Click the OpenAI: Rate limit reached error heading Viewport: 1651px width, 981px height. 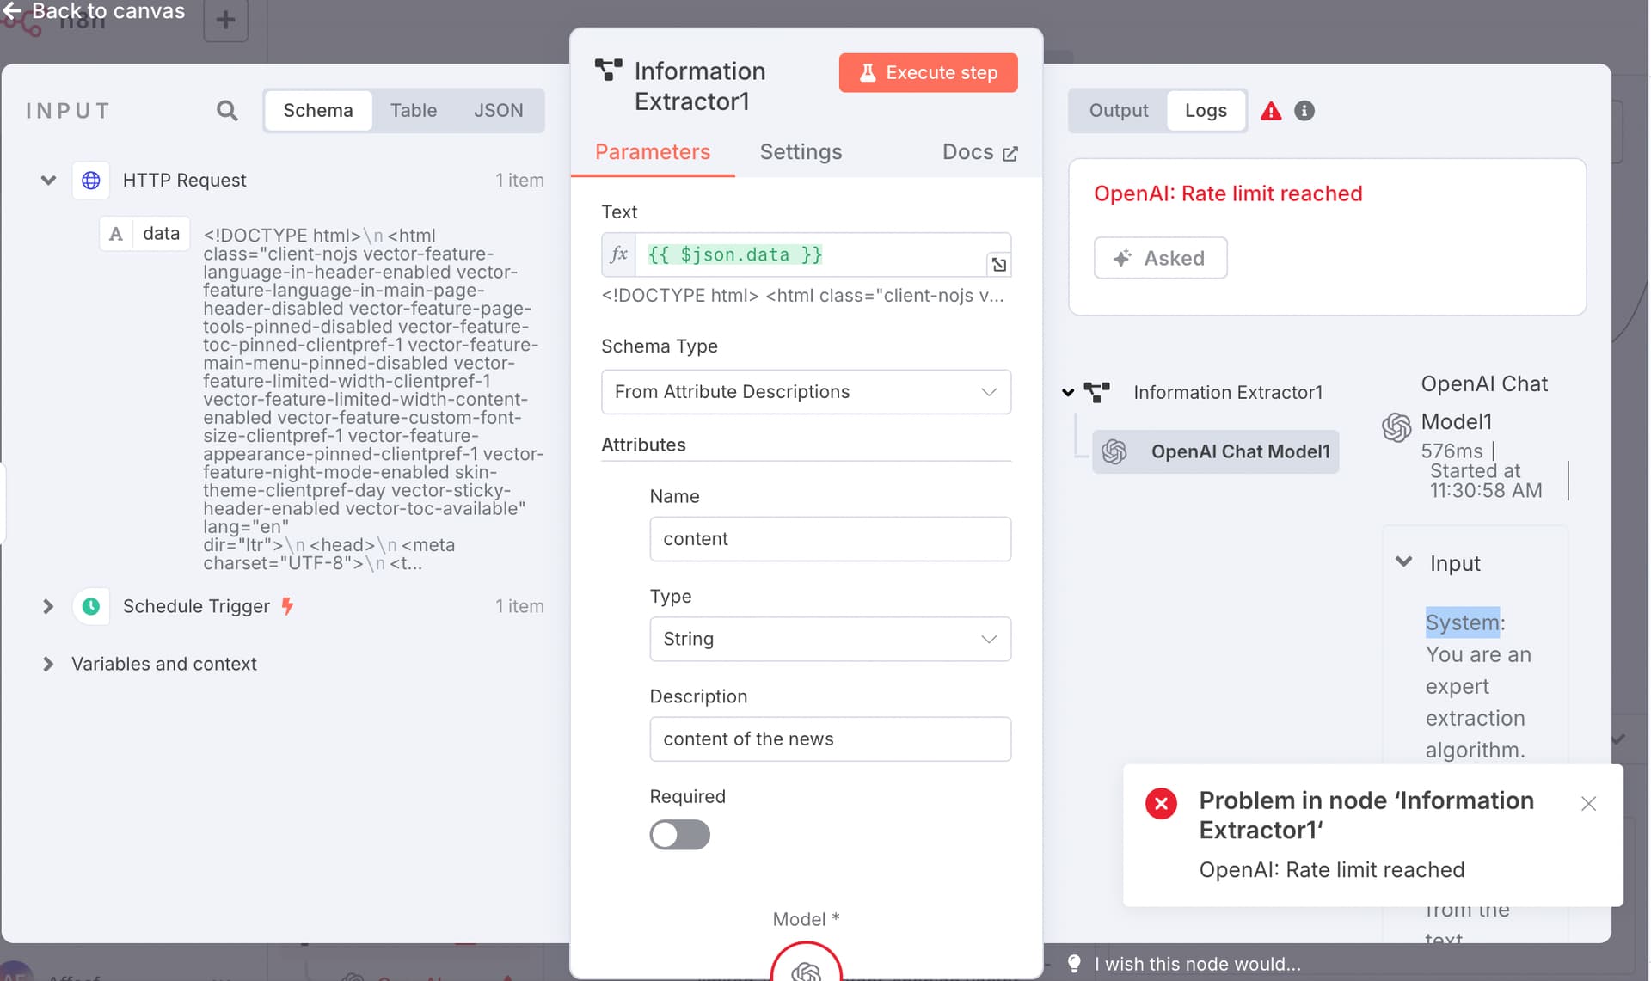1228,193
